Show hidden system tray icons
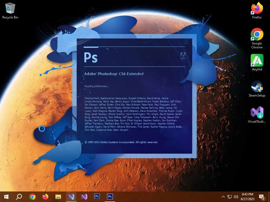 pyautogui.click(x=223, y=197)
